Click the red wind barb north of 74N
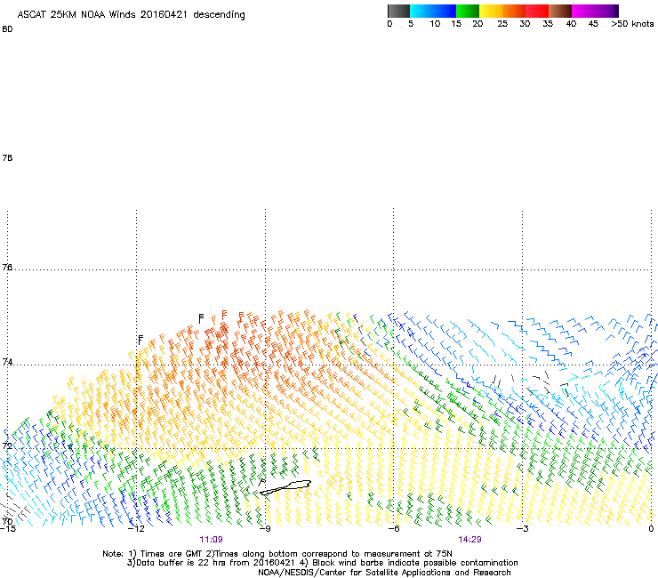Viewport: 658px width, 578px height. click(224, 316)
